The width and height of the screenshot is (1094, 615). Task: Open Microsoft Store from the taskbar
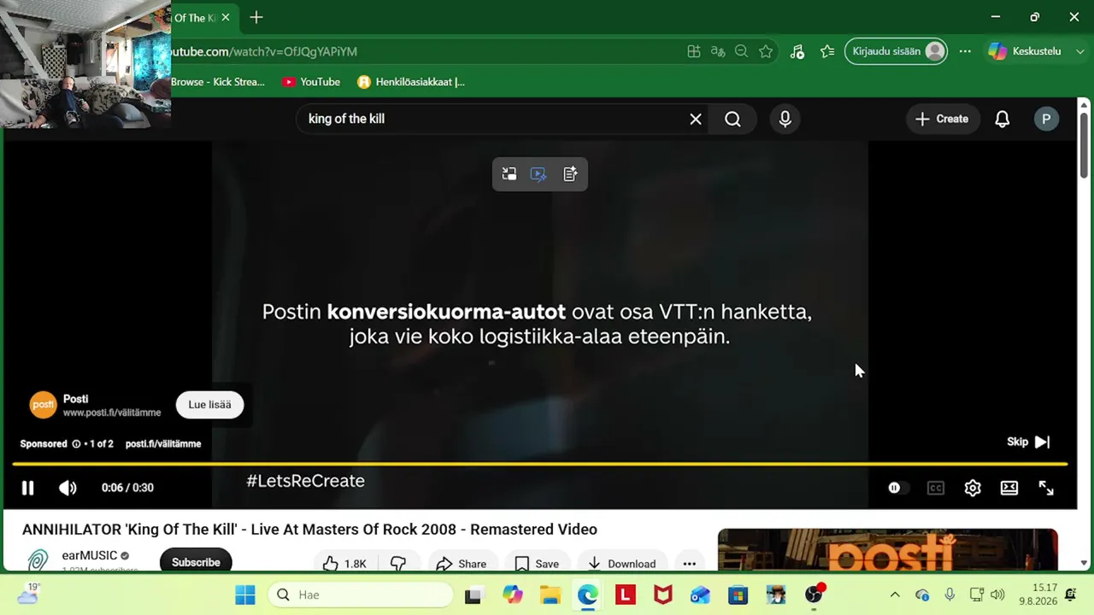738,594
